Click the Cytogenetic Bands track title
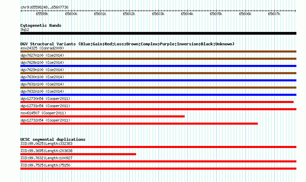The height and width of the screenshot is (182, 306). (x=41, y=25)
